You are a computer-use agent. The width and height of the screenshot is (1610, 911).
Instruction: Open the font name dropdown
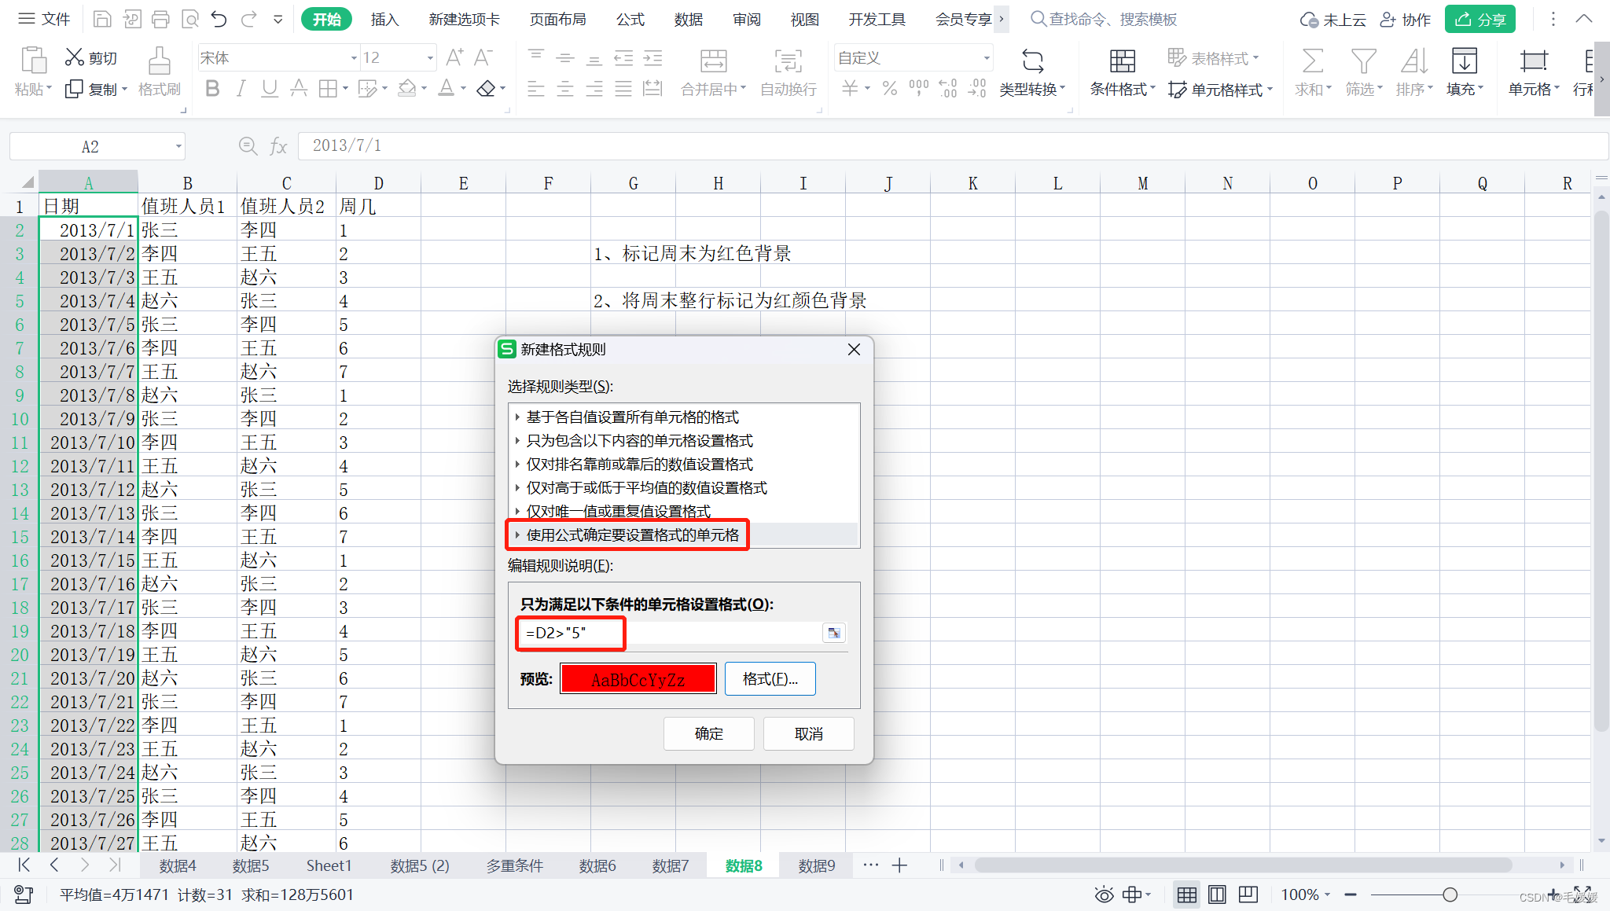pyautogui.click(x=353, y=58)
